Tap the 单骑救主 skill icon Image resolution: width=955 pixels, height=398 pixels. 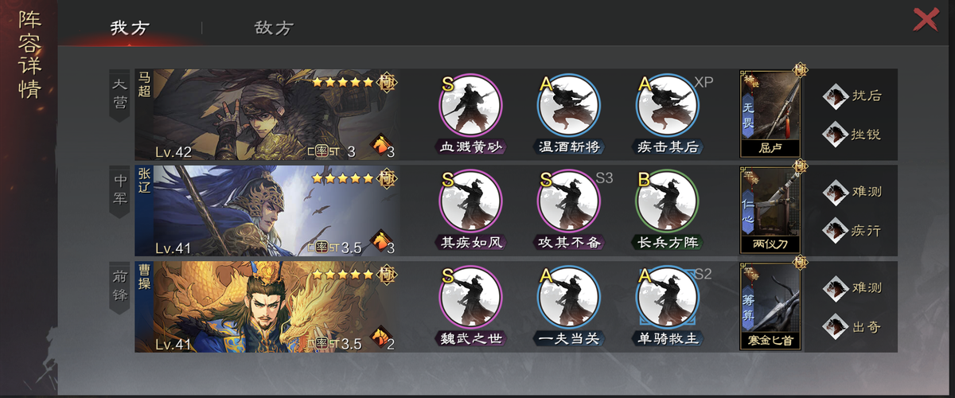click(668, 298)
